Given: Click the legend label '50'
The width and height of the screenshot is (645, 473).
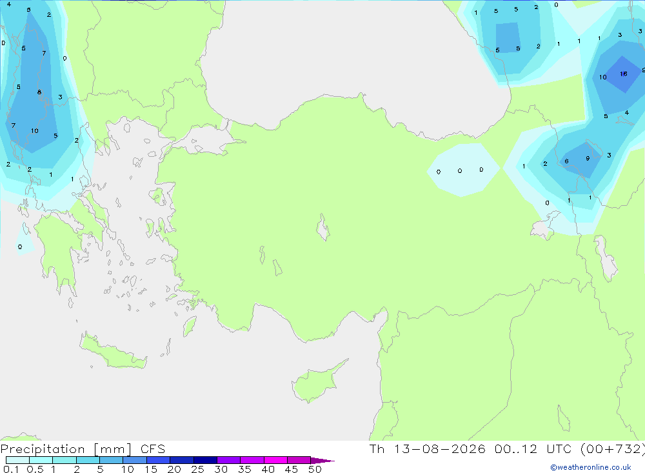Looking at the screenshot, I should 315,469.
